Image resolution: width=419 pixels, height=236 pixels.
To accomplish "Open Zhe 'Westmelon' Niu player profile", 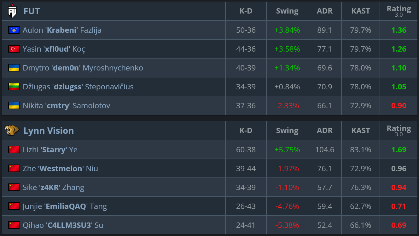I will coord(60,169).
